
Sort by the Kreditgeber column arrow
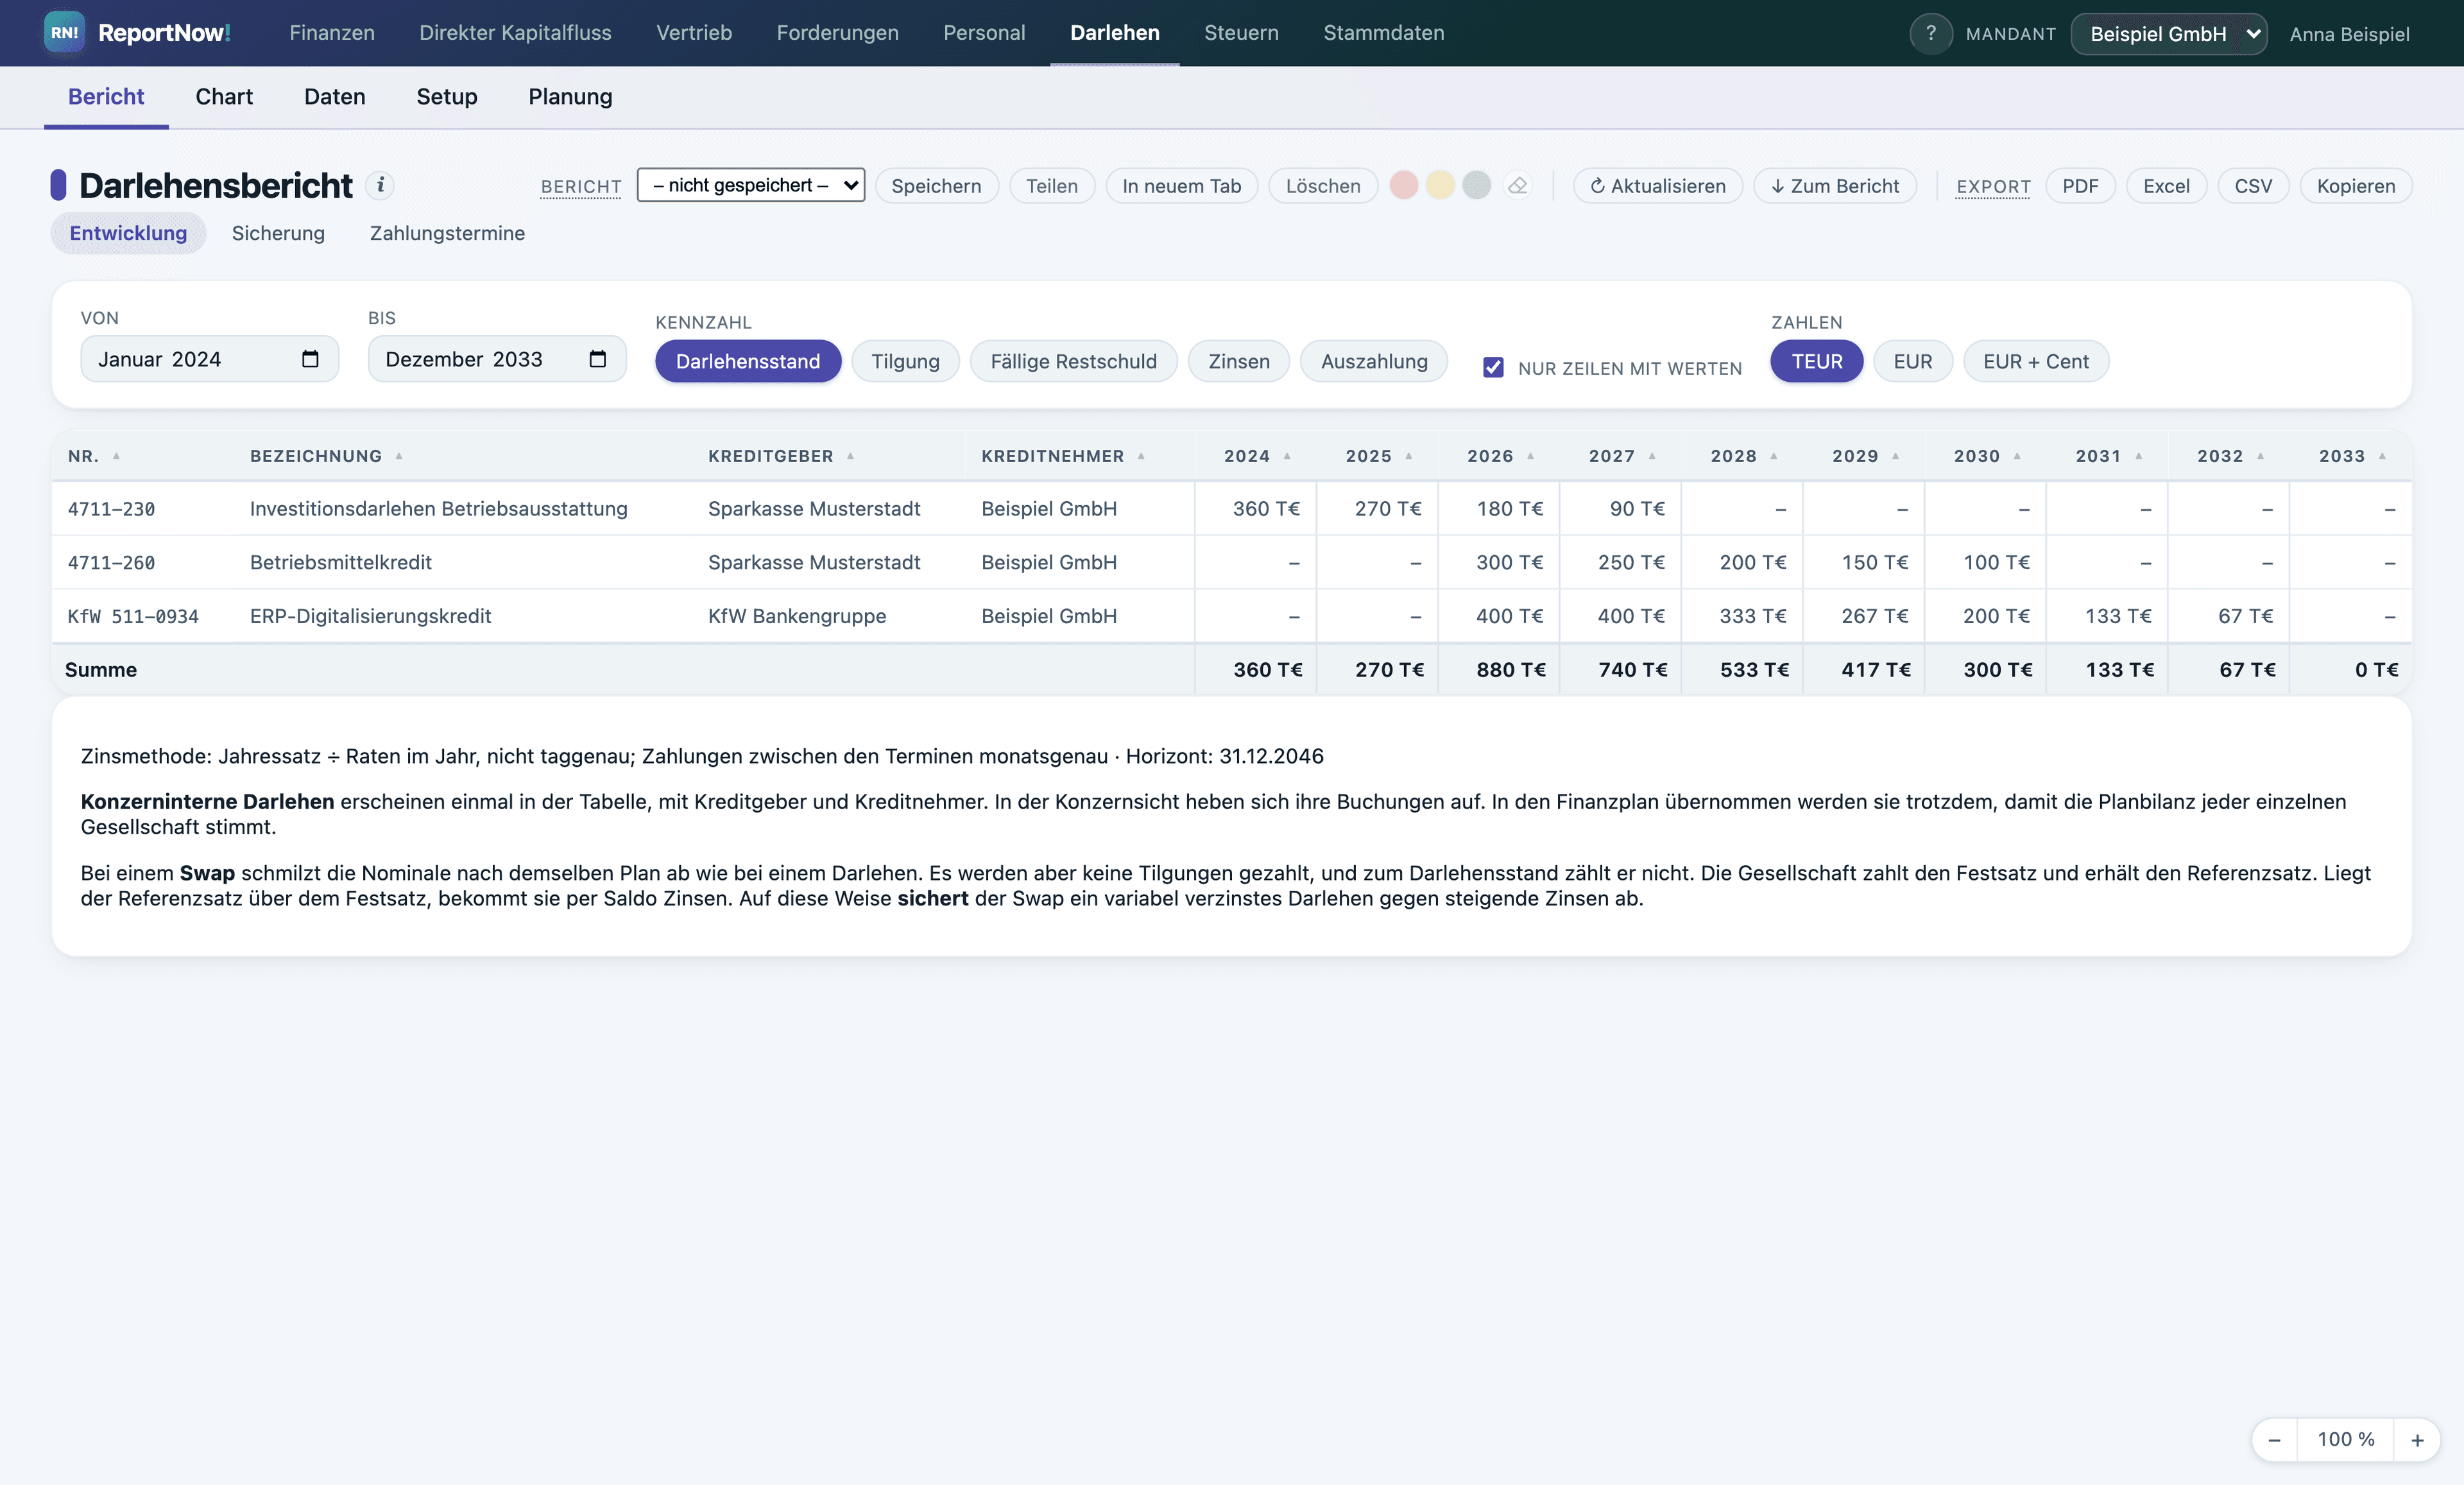[x=850, y=456]
